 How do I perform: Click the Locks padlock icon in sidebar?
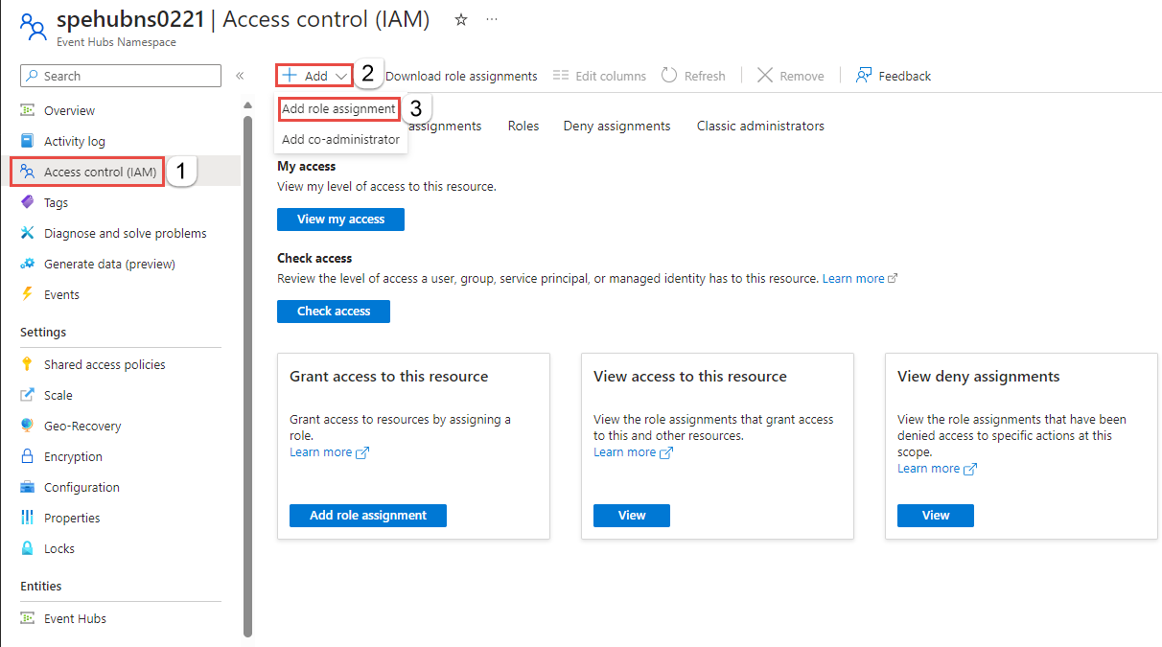click(x=27, y=548)
